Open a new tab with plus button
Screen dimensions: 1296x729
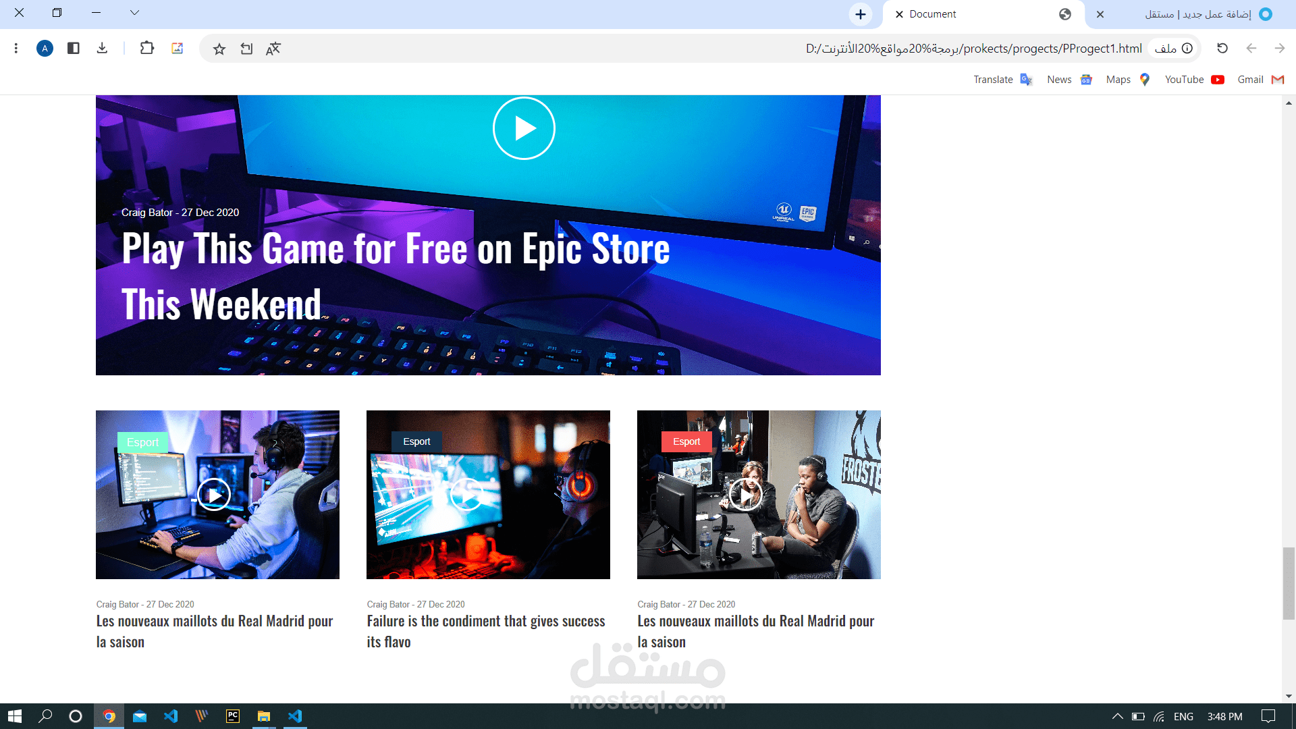tap(860, 14)
